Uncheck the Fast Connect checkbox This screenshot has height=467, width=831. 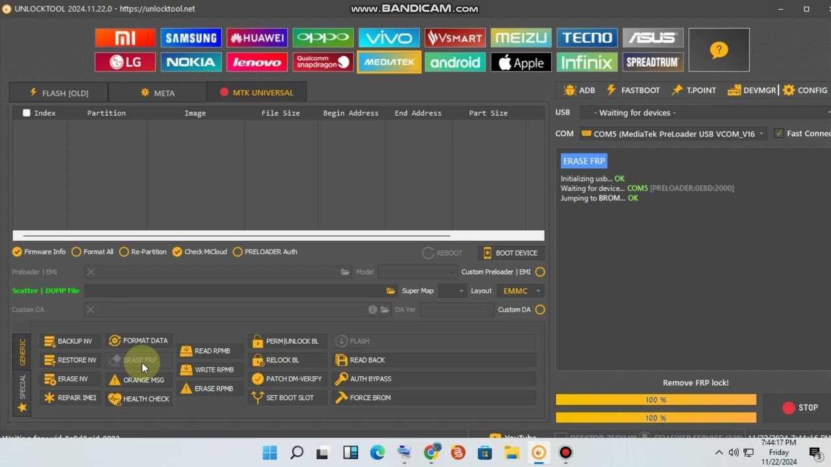[x=779, y=134]
